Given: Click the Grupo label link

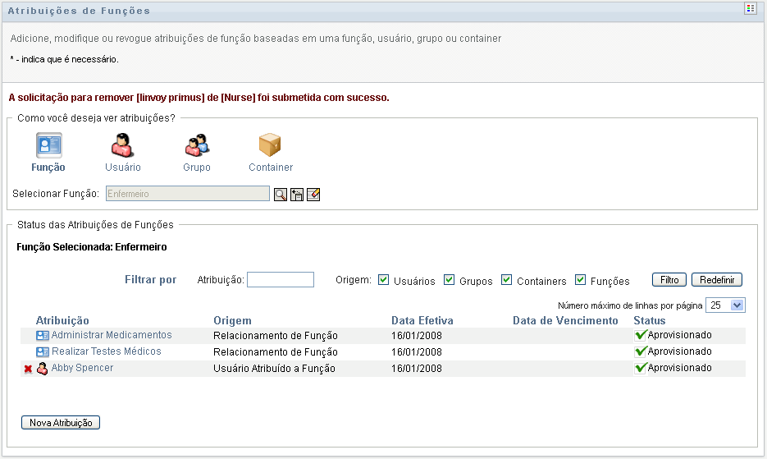Looking at the screenshot, I should [197, 167].
